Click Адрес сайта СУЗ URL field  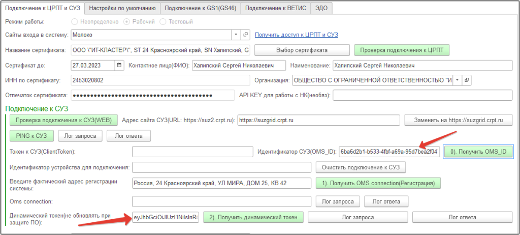click(x=319, y=120)
